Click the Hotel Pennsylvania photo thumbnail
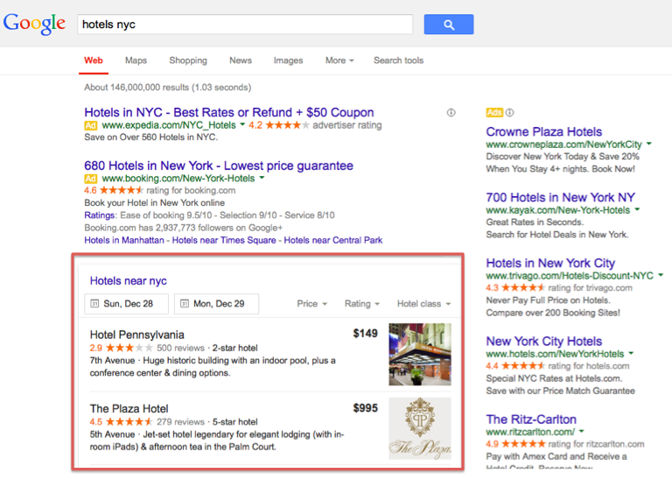Image resolution: width=672 pixels, height=487 pixels. [x=420, y=355]
